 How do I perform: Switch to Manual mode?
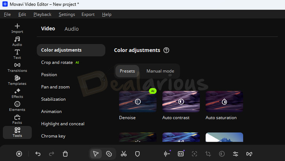tap(160, 71)
